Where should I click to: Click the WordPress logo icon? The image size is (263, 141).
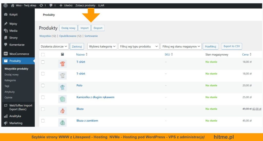[6, 5]
